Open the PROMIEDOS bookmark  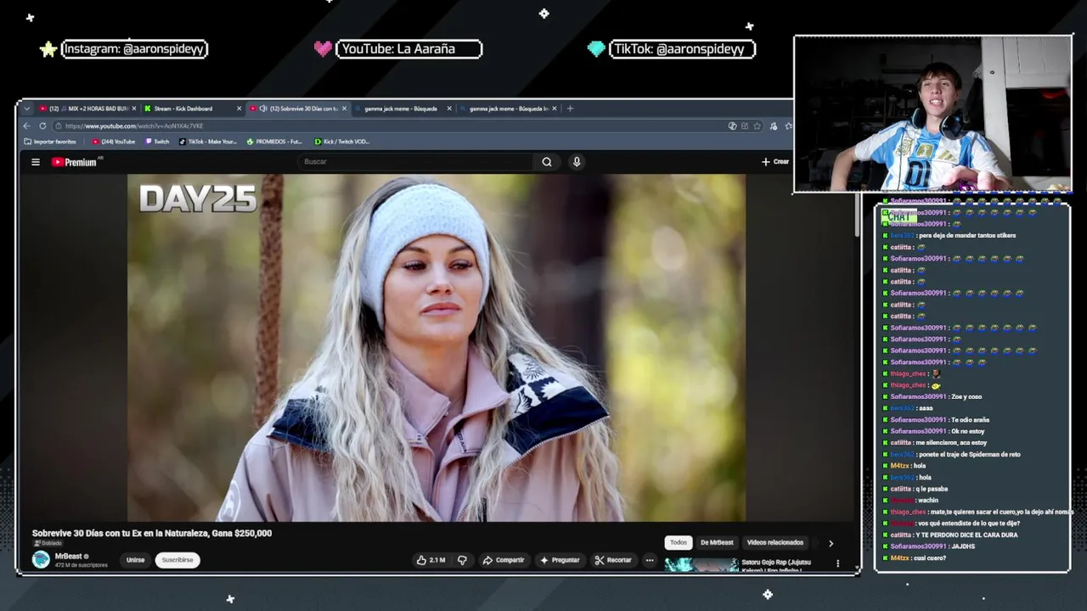coord(274,142)
